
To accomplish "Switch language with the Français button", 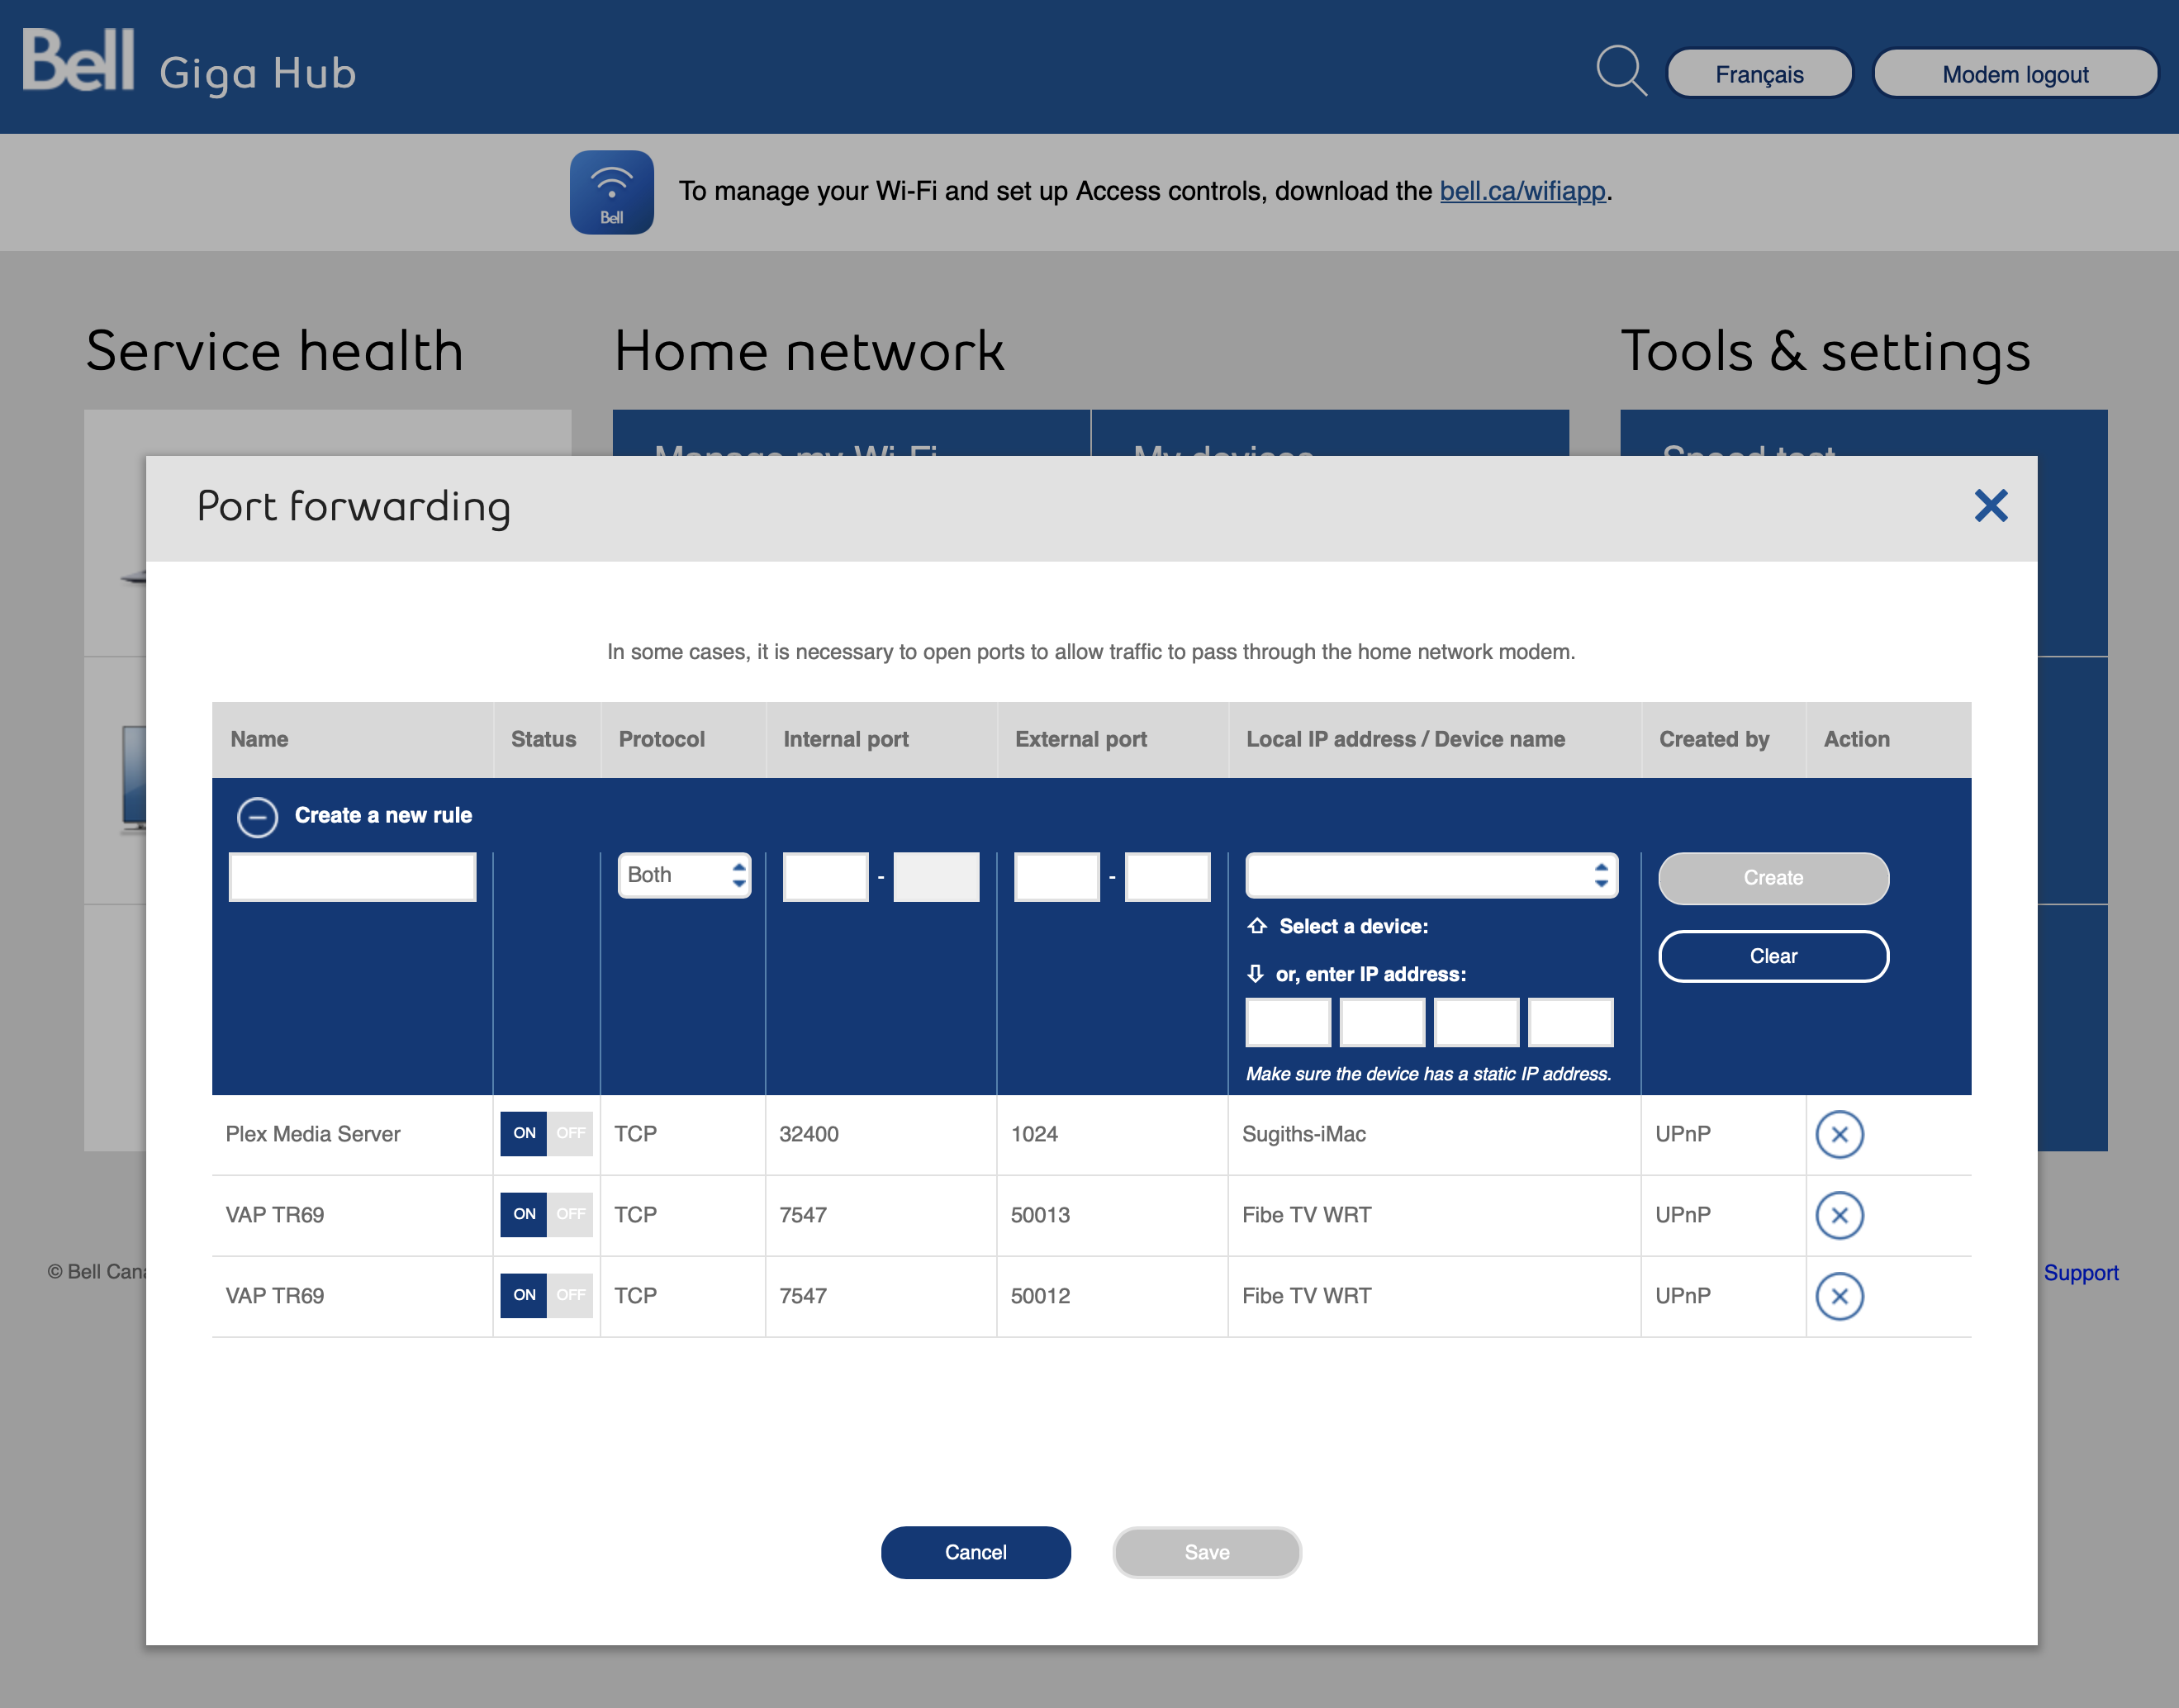I will click(1759, 74).
